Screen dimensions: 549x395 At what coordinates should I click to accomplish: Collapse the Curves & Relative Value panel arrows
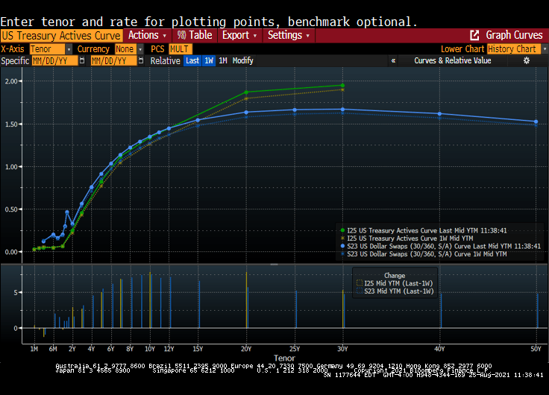click(x=393, y=61)
